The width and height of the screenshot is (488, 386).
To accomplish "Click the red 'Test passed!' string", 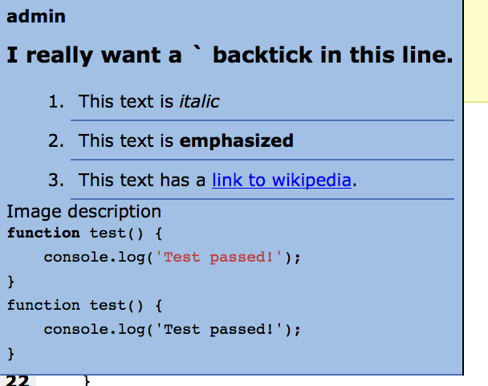I will tap(220, 258).
